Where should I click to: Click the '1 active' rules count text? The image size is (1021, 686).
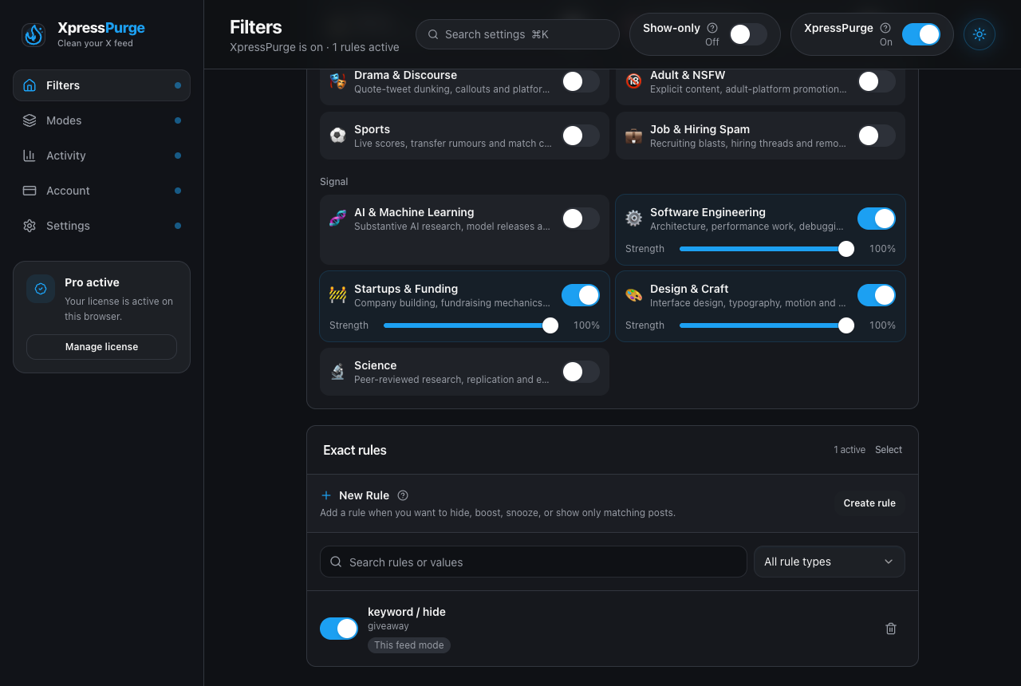point(850,450)
